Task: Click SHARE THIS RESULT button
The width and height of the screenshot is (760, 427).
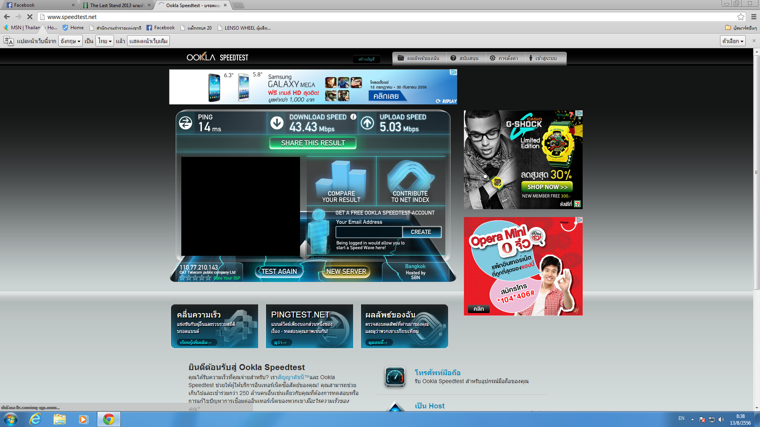Action: pos(313,143)
